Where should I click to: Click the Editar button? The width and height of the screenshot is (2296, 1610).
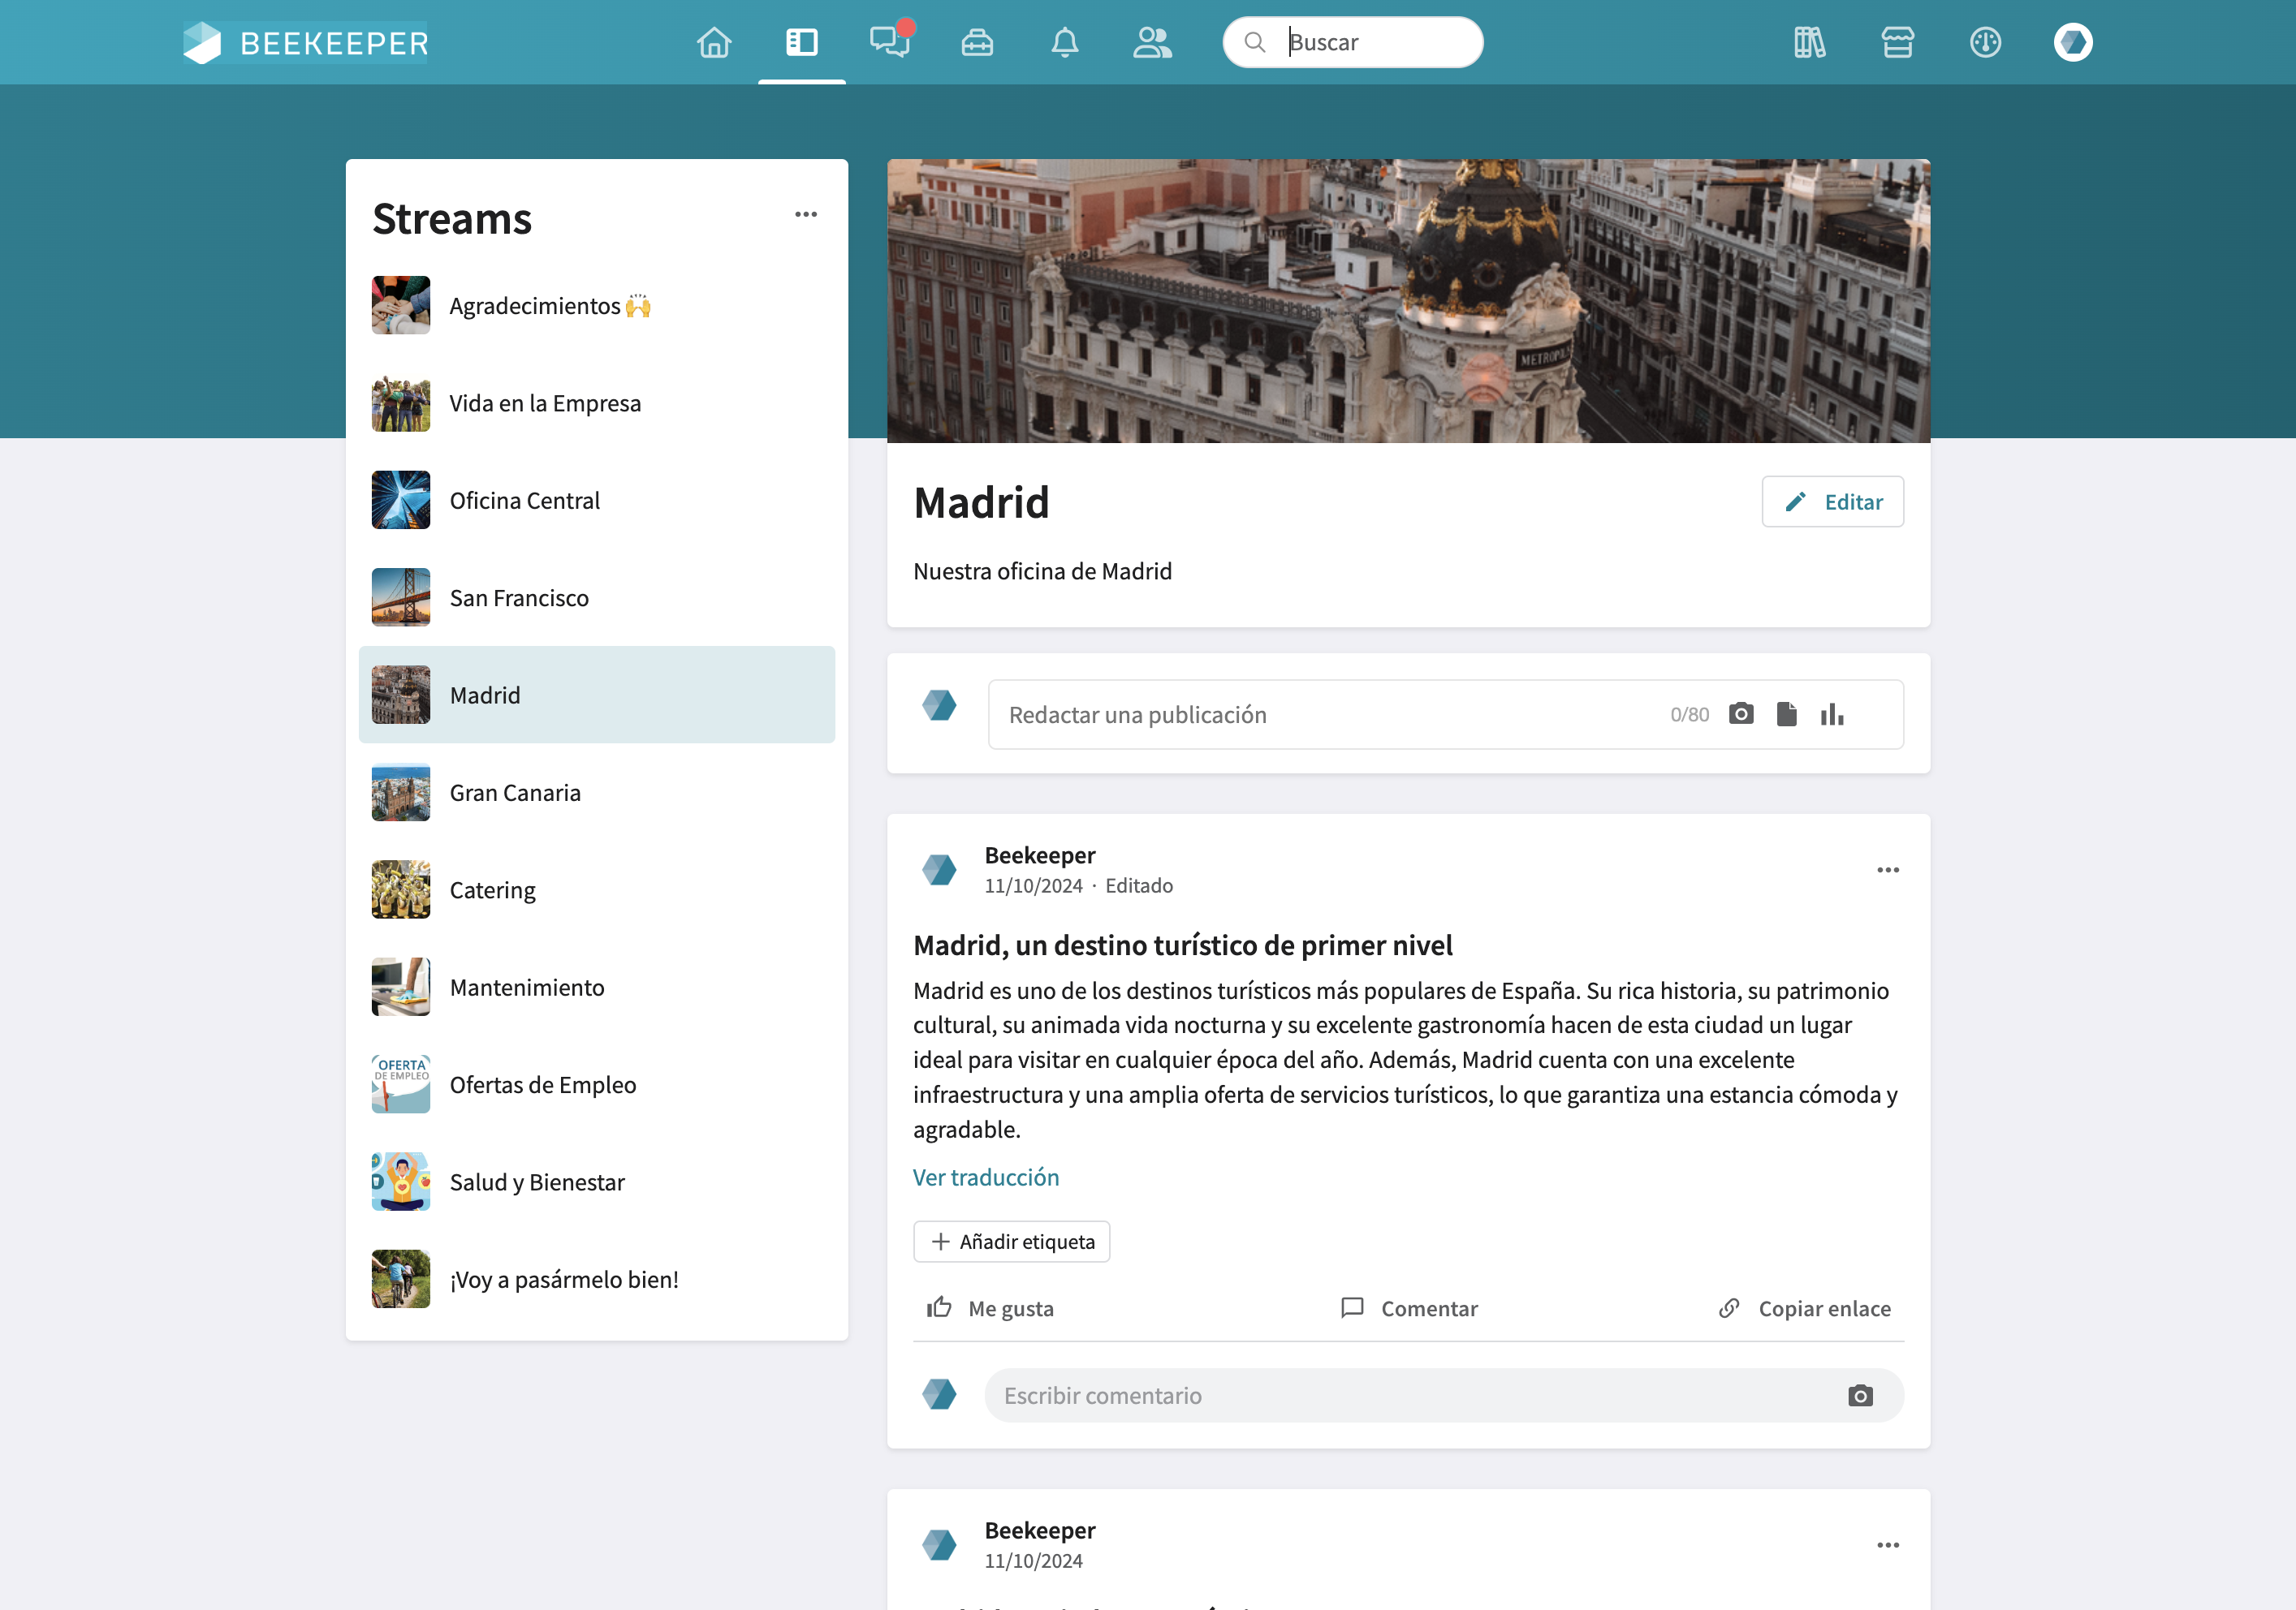click(1832, 502)
